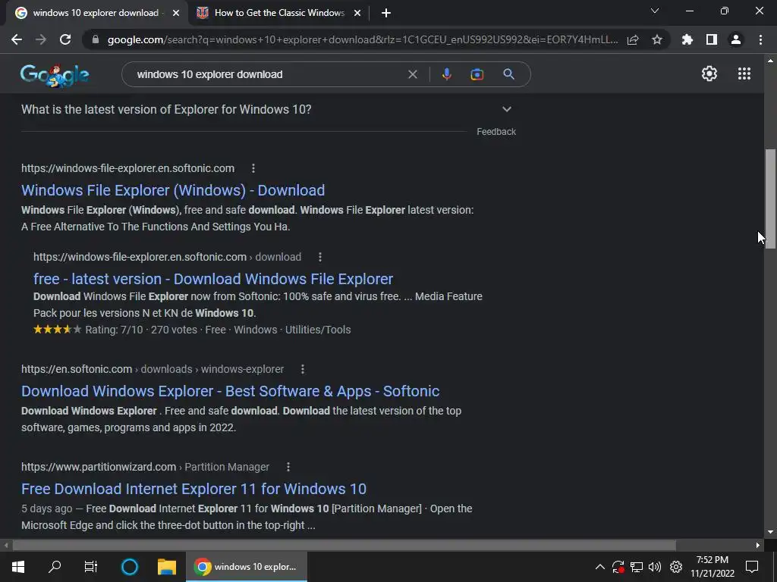
Task: Search by image with Google Lens
Action: [477, 74]
